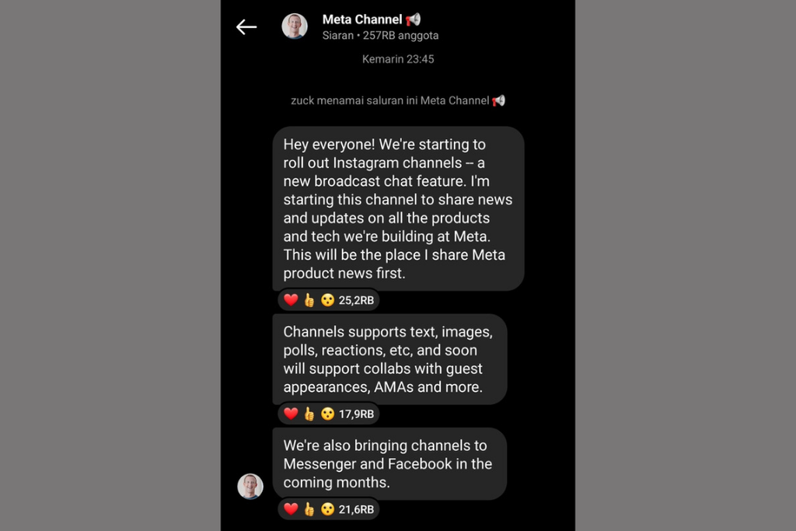Tap thumbs-up reaction on the 21,6RB message
The height and width of the screenshot is (531, 796).
[x=309, y=509]
